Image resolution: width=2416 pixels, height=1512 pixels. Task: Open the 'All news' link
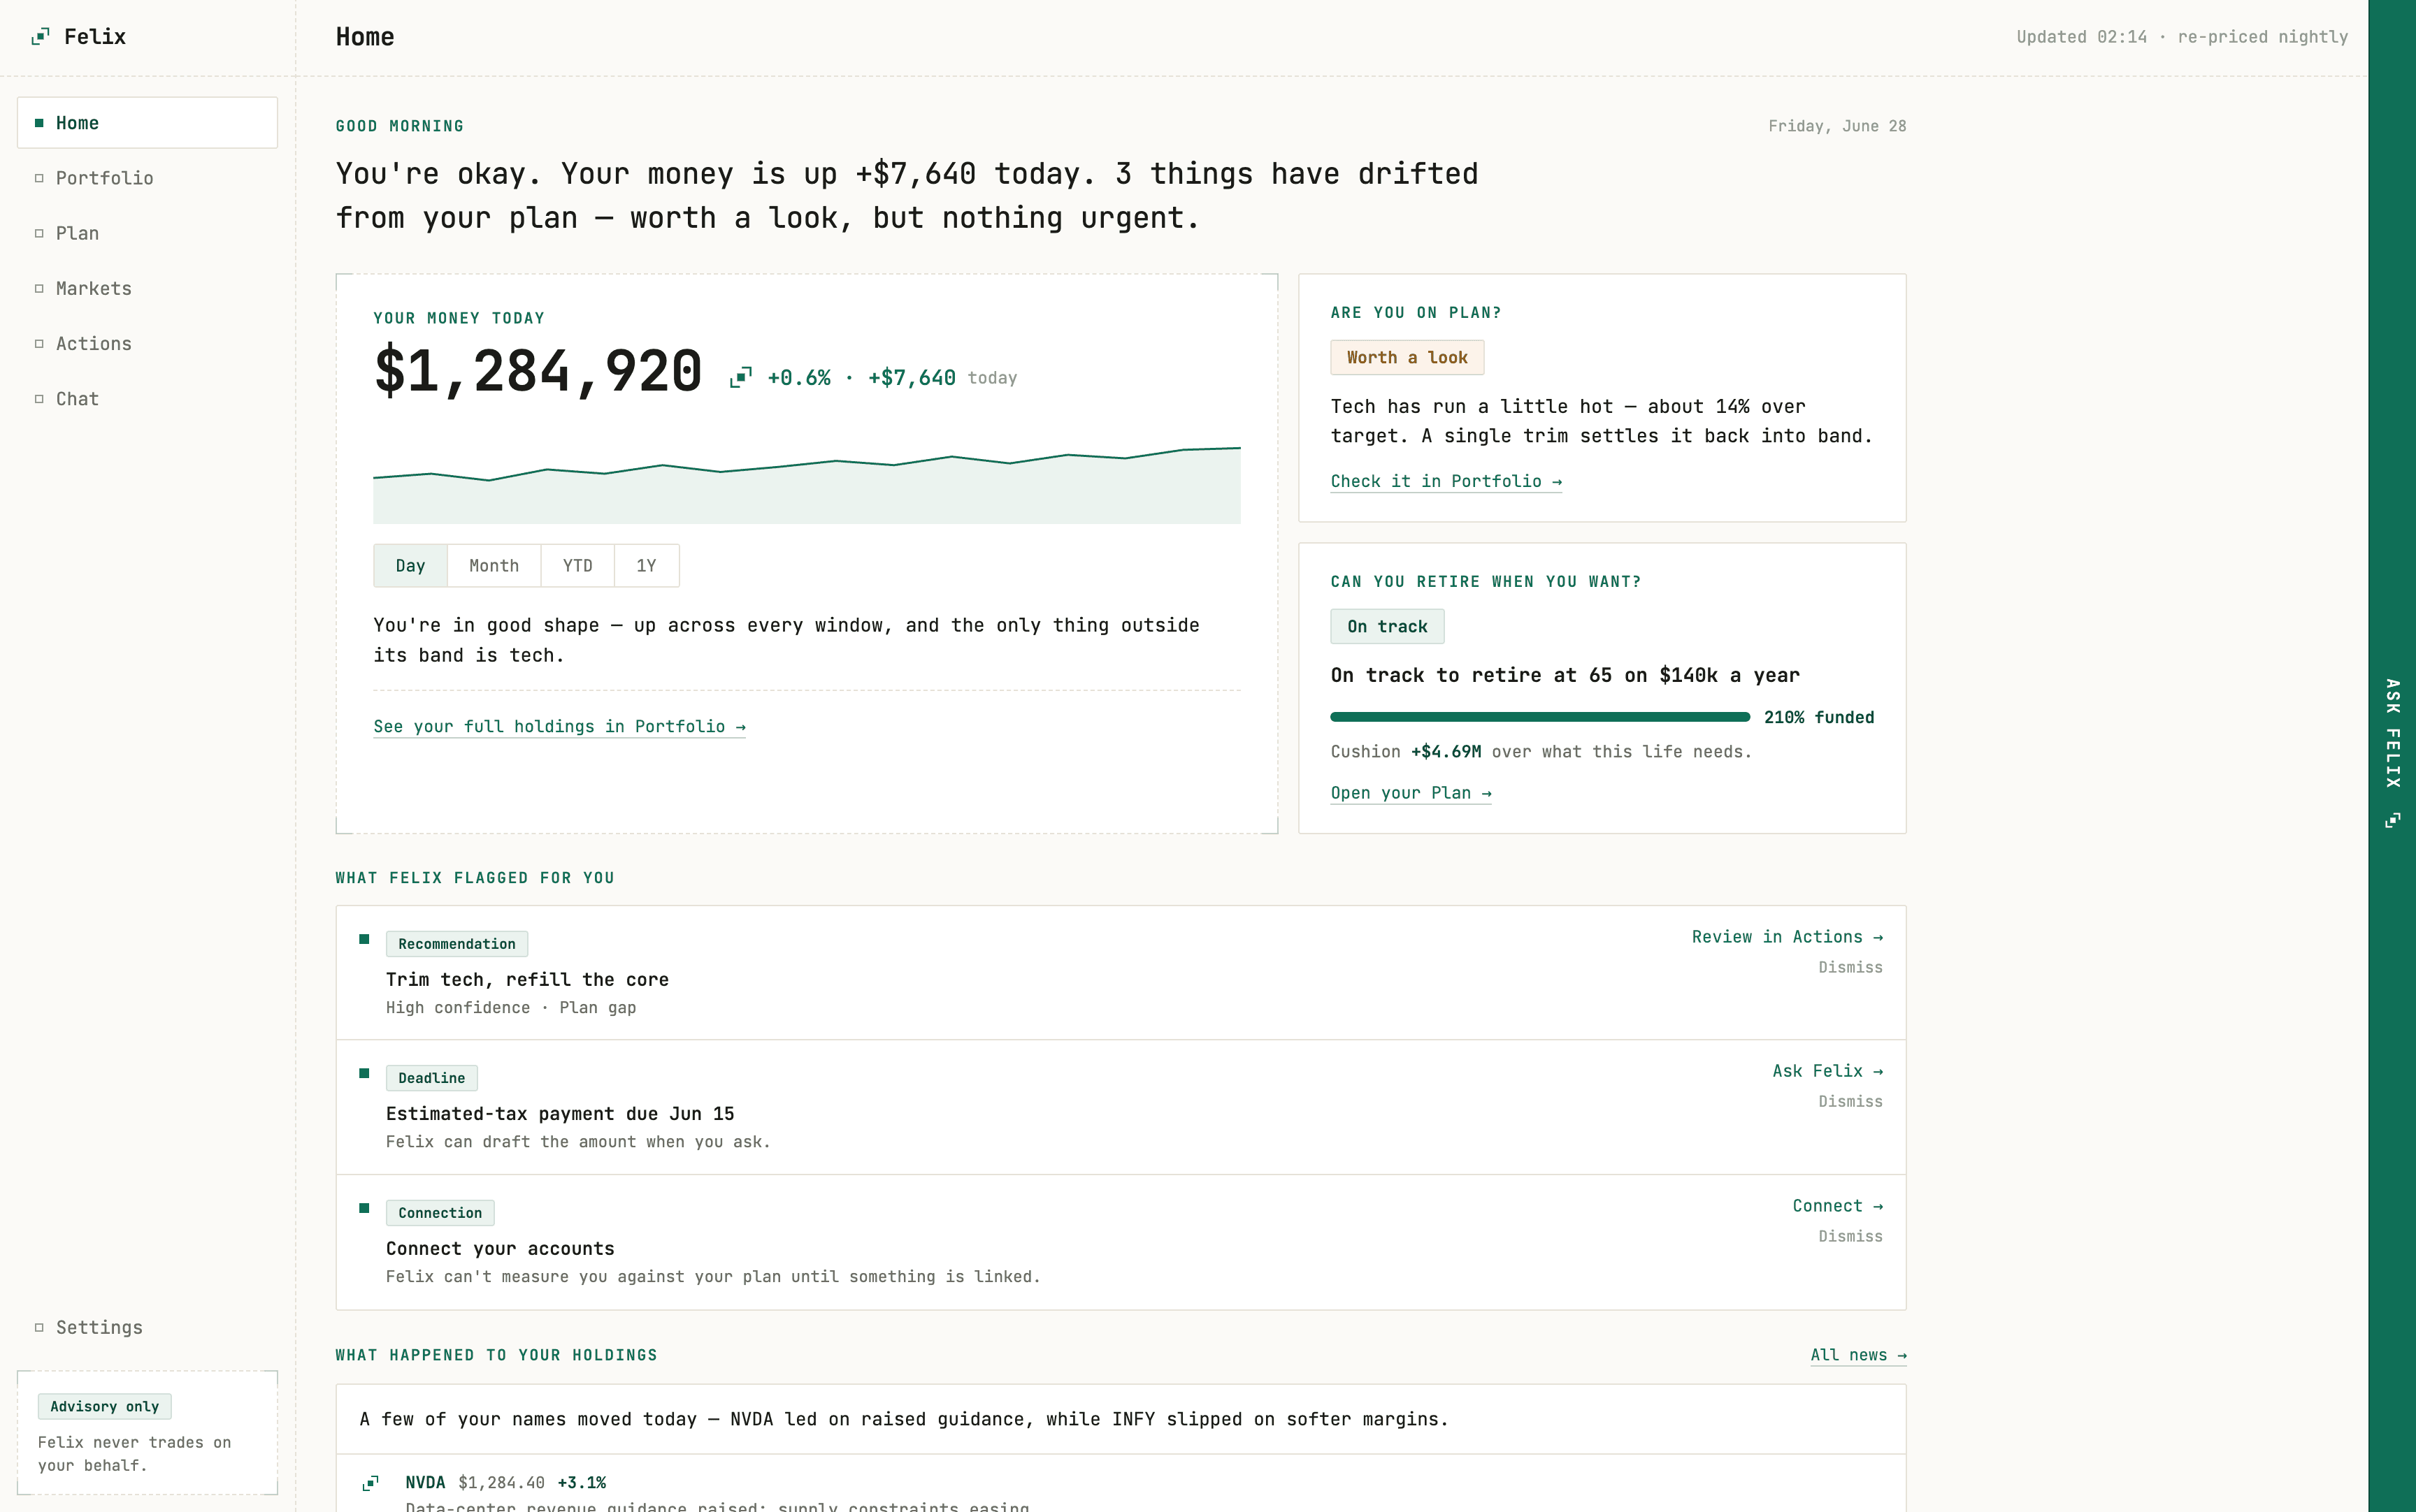pyautogui.click(x=1857, y=1355)
